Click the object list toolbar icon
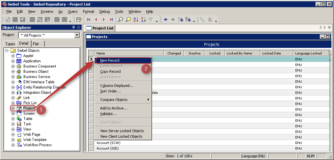The width and height of the screenshot is (334, 160). (79, 20)
